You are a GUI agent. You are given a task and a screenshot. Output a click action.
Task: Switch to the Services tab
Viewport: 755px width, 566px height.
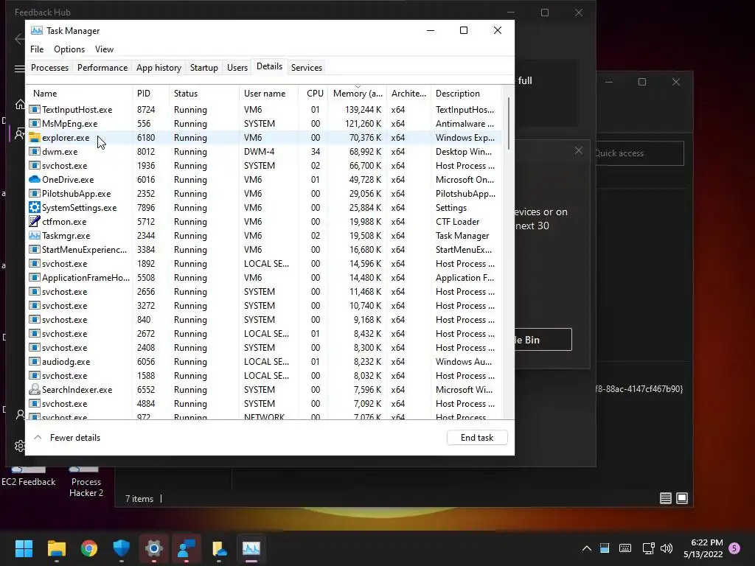[x=307, y=67]
